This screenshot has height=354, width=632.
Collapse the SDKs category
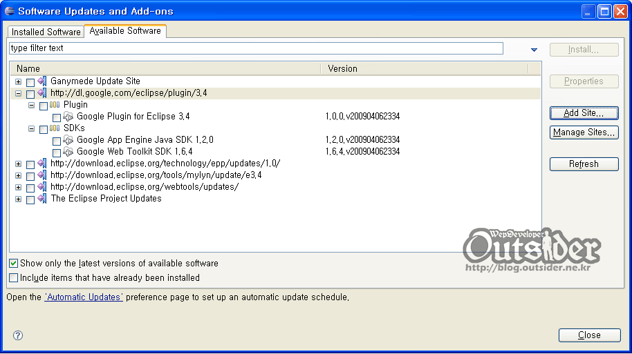click(31, 129)
